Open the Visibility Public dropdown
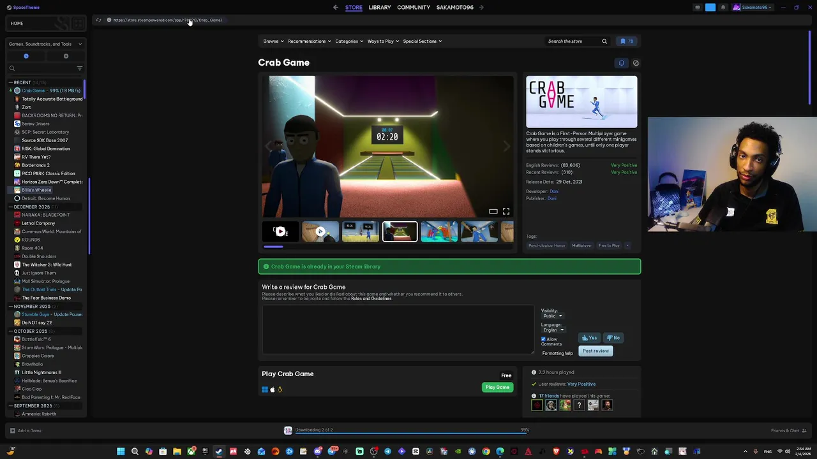817x459 pixels. 552,316
